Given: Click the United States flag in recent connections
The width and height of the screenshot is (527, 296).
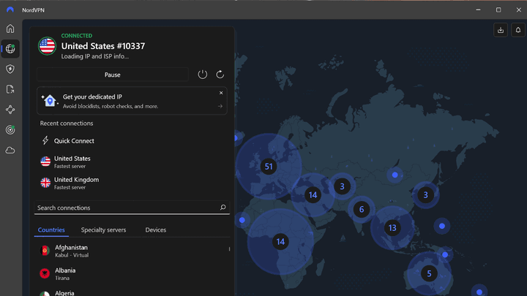Looking at the screenshot, I should (x=45, y=162).
